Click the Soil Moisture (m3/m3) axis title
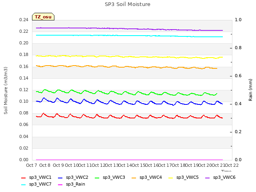Image resolution: width=256 pixels, height=192 pixels. coord(6,90)
